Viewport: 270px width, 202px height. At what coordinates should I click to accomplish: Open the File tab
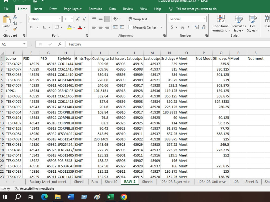[x=6, y=9]
